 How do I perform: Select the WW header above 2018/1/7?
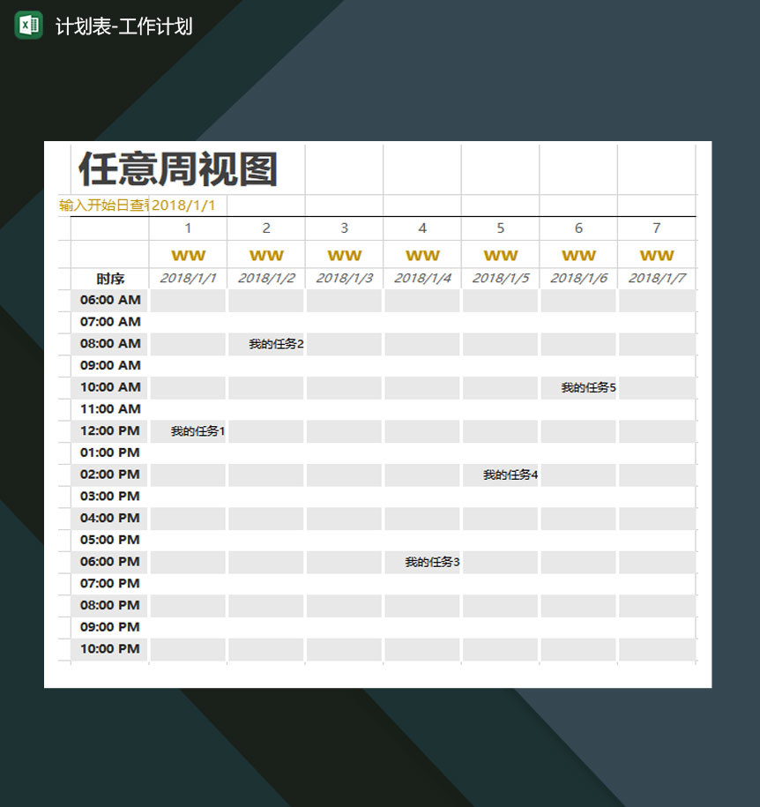pyautogui.click(x=656, y=255)
